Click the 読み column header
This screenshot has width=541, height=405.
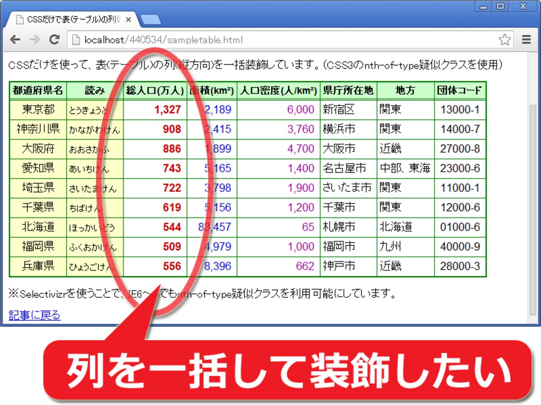(95, 90)
